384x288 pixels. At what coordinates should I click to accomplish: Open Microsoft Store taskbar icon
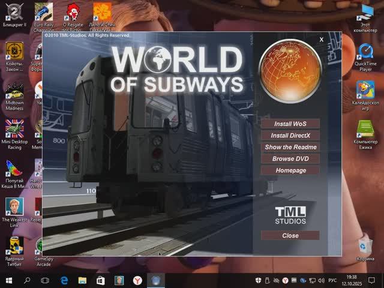(101, 281)
